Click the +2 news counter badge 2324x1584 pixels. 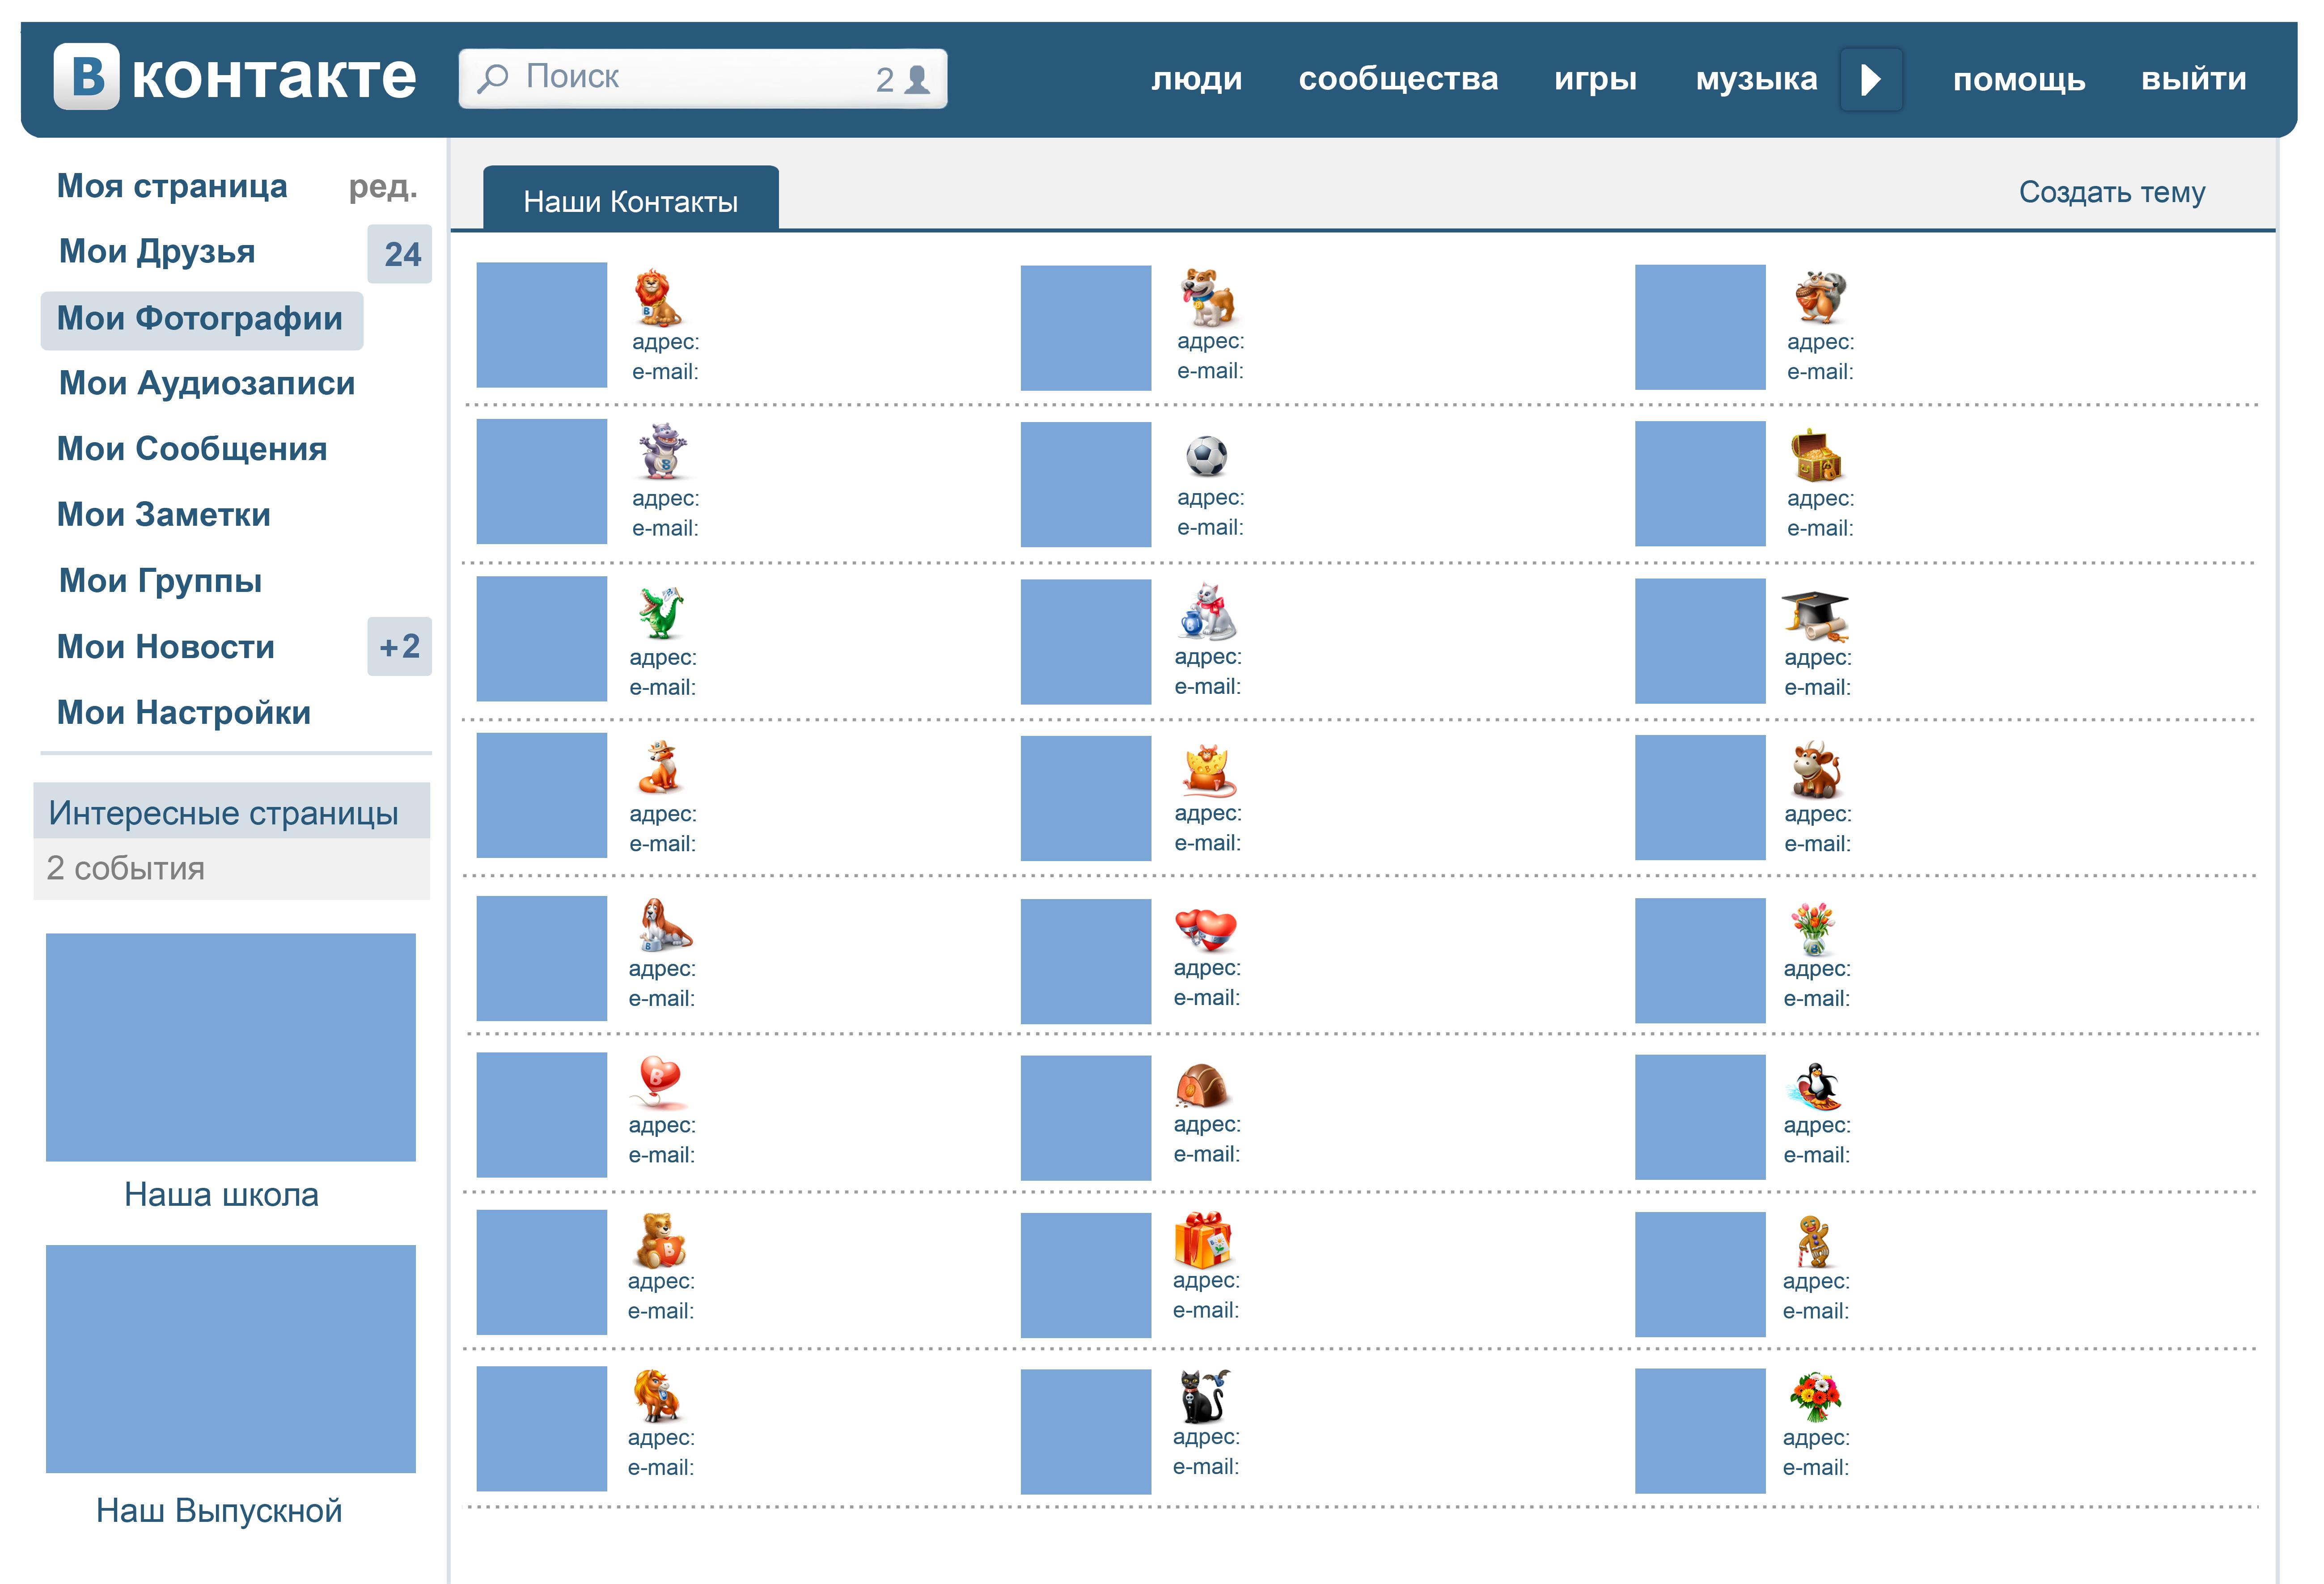coord(400,647)
